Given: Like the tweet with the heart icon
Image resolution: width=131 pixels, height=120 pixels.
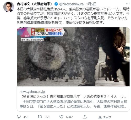Looking at the screenshot, I should [61, 117].
